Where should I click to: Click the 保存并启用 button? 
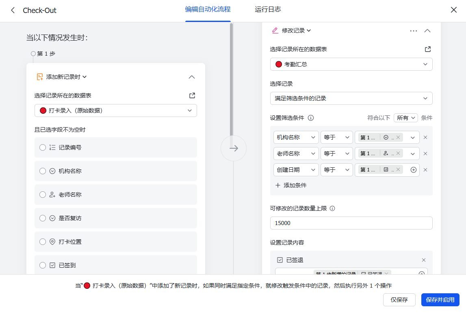tap(440, 300)
